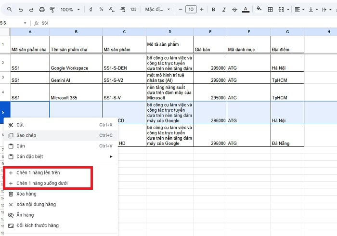
Task: Toggle bold formatting
Action: coord(213,10)
